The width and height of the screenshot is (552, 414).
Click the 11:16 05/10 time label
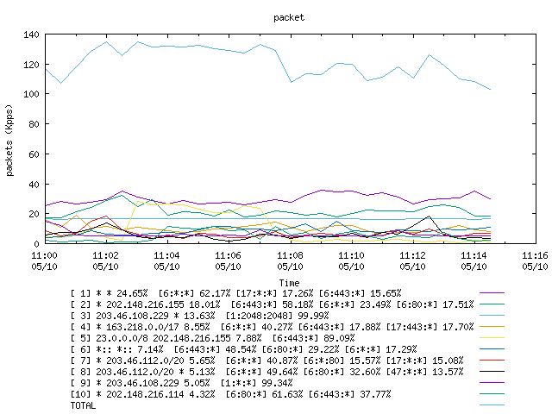[535, 260]
